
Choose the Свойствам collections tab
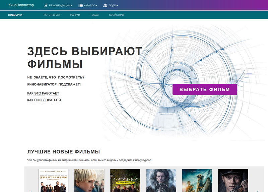[x=116, y=15]
